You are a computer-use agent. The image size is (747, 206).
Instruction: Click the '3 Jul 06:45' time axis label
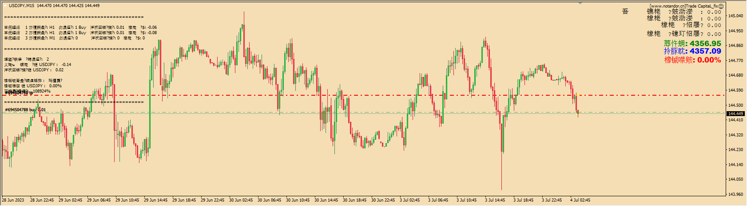click(x=438, y=200)
